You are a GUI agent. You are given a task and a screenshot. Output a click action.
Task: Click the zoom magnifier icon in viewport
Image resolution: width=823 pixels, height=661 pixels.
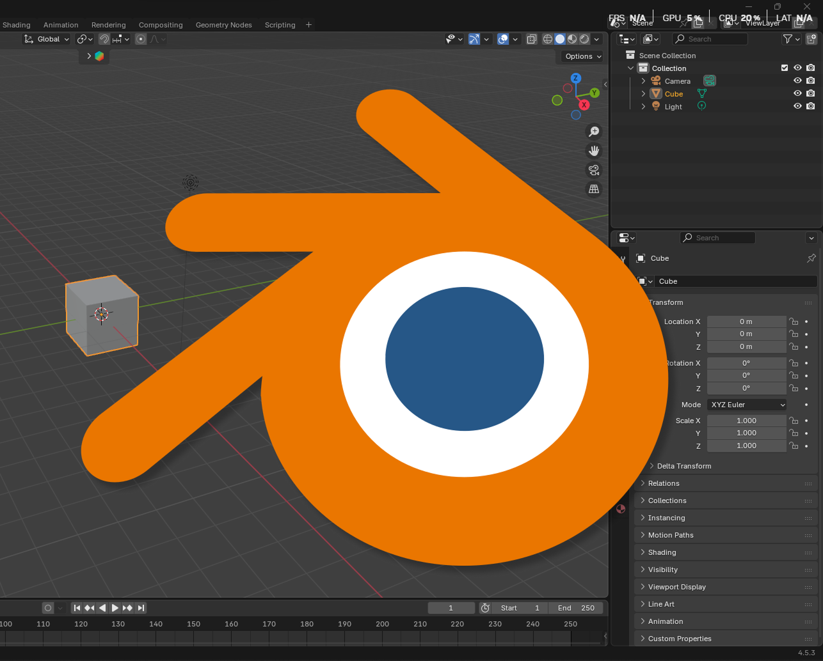click(x=594, y=131)
